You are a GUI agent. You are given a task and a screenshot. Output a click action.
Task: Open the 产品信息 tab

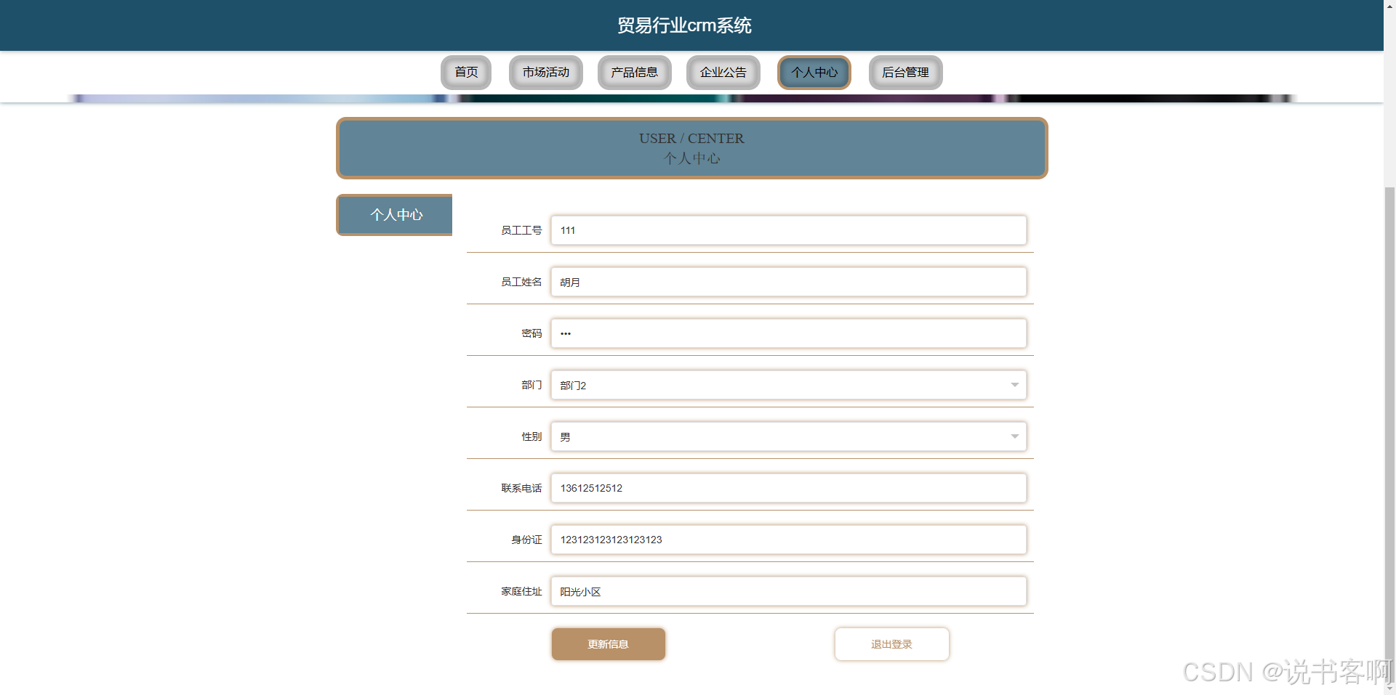(x=635, y=73)
